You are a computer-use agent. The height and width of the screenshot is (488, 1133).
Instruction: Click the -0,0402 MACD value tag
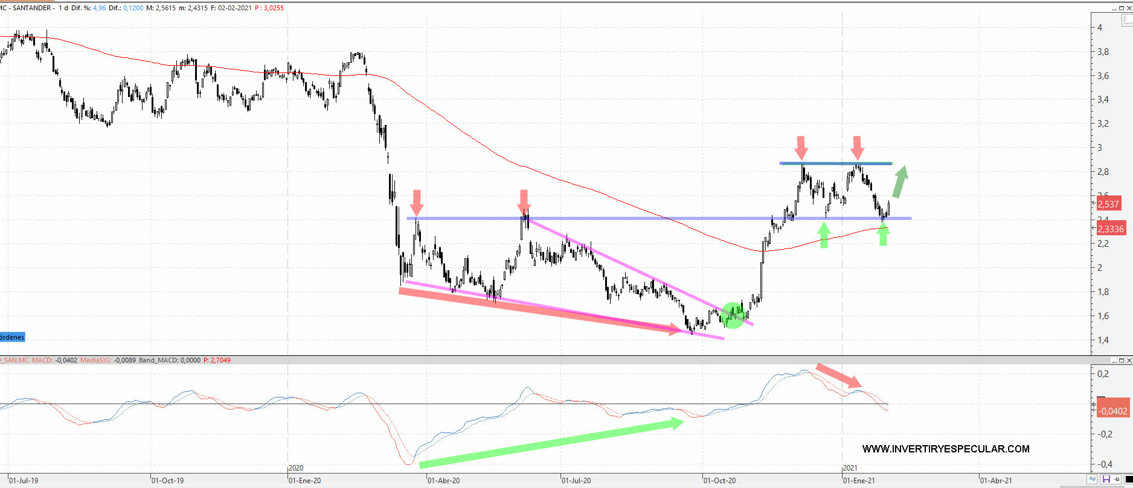click(1112, 411)
